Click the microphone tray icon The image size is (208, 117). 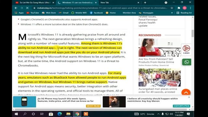pyautogui.click(x=162, y=114)
